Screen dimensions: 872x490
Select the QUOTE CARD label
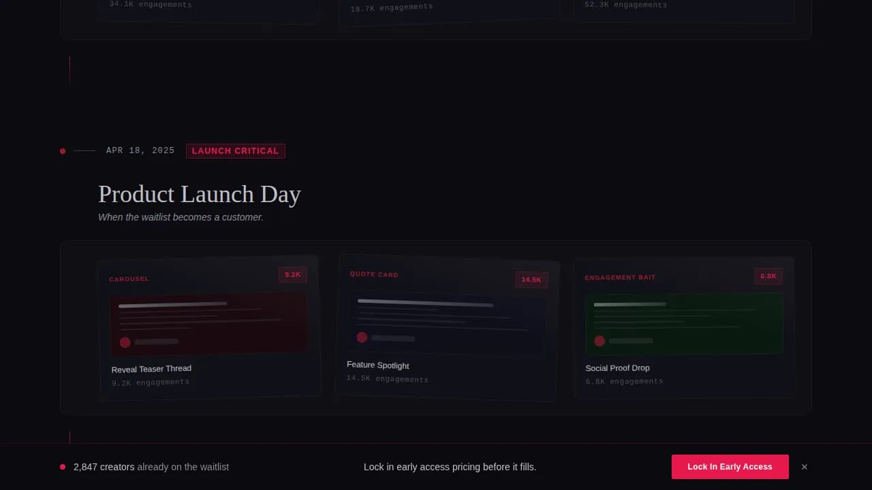point(373,274)
